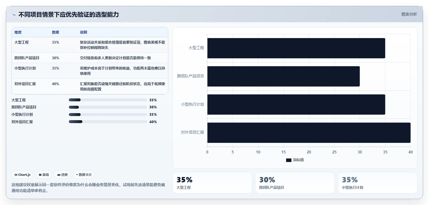Select the 跨团队产品项目 cell in the table
This screenshot has width=429, height=205.
pyautogui.click(x=27, y=58)
